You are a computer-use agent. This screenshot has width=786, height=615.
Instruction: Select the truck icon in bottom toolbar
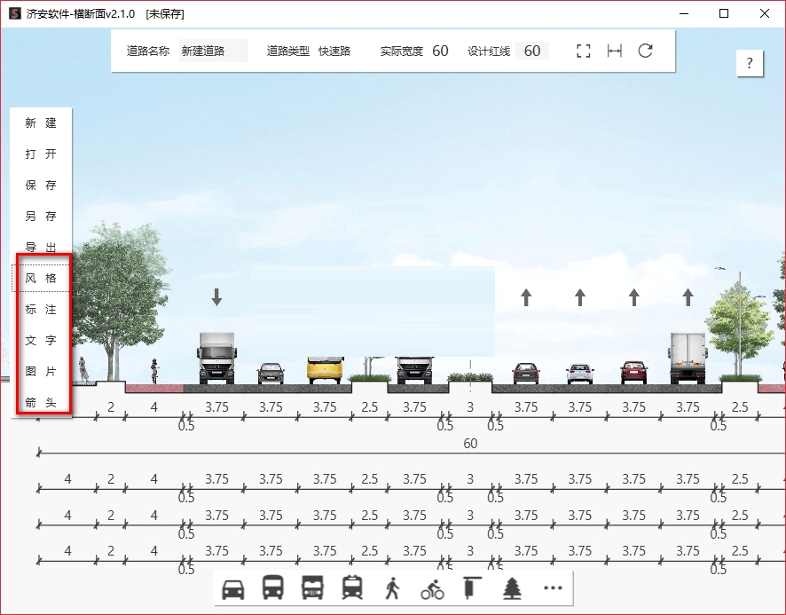(x=312, y=587)
